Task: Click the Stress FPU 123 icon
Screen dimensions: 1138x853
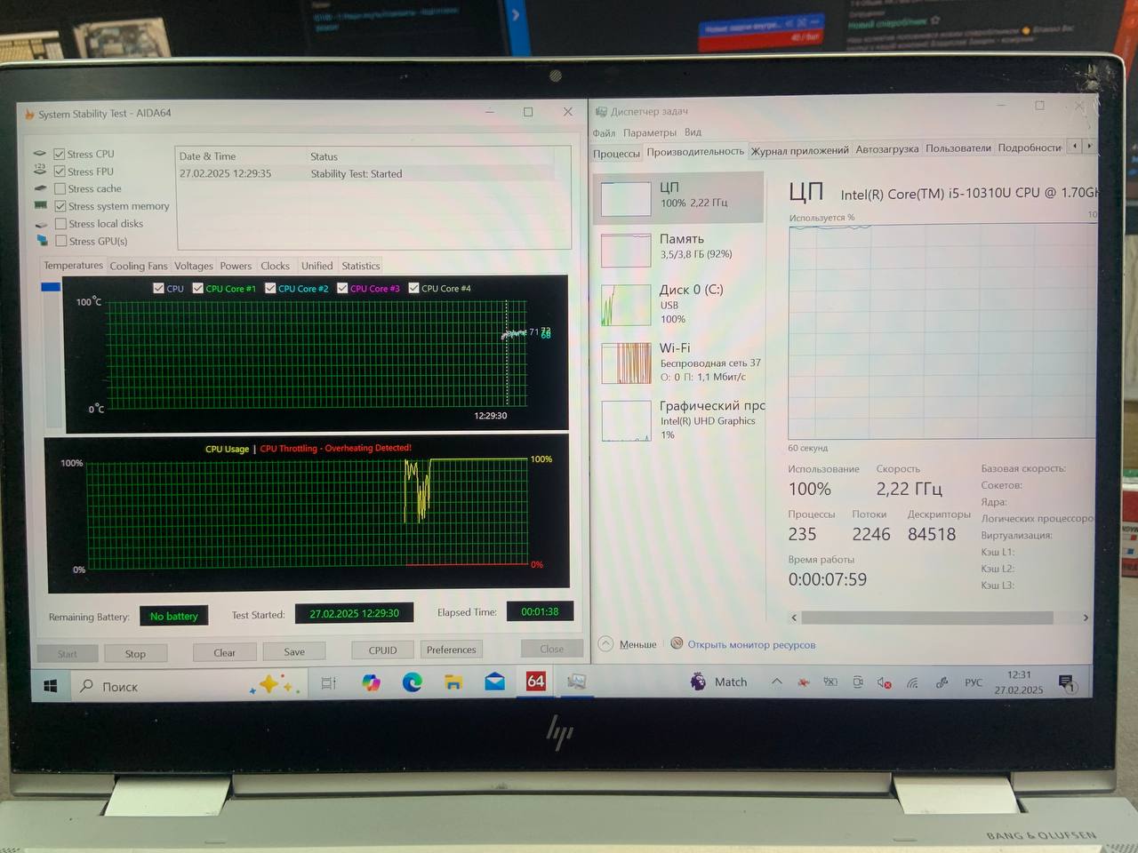Action: [x=40, y=169]
